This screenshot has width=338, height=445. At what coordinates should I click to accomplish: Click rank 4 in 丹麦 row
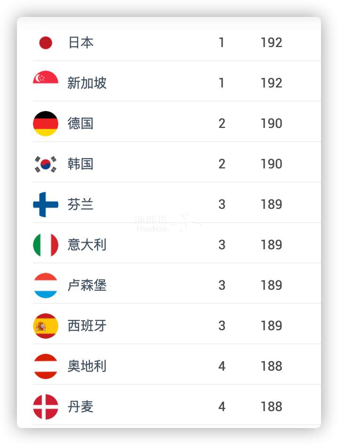[x=222, y=407]
